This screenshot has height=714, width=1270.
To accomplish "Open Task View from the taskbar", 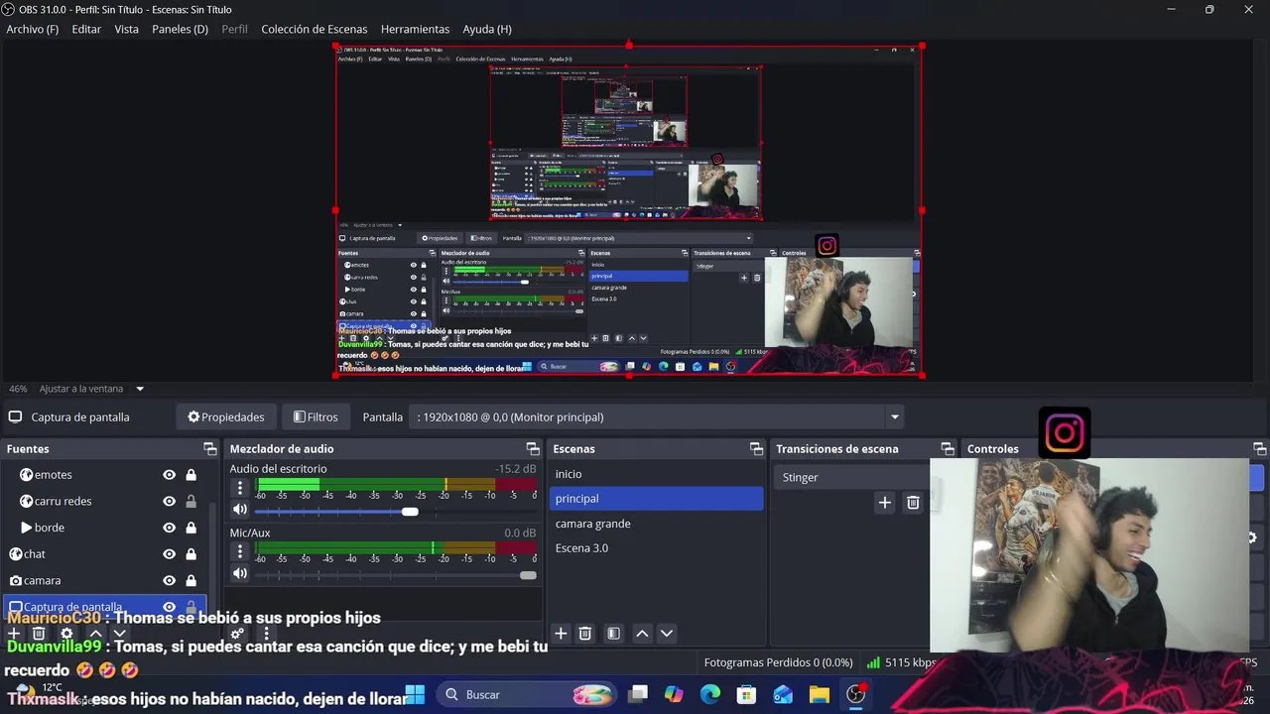I will point(638,694).
